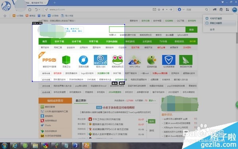Click 导入书签 on bookmarks bar
This screenshot has height=149, width=238.
coord(67,15)
